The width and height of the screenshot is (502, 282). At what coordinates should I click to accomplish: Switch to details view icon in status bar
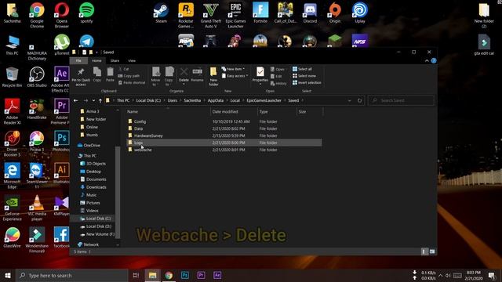[x=424, y=251]
